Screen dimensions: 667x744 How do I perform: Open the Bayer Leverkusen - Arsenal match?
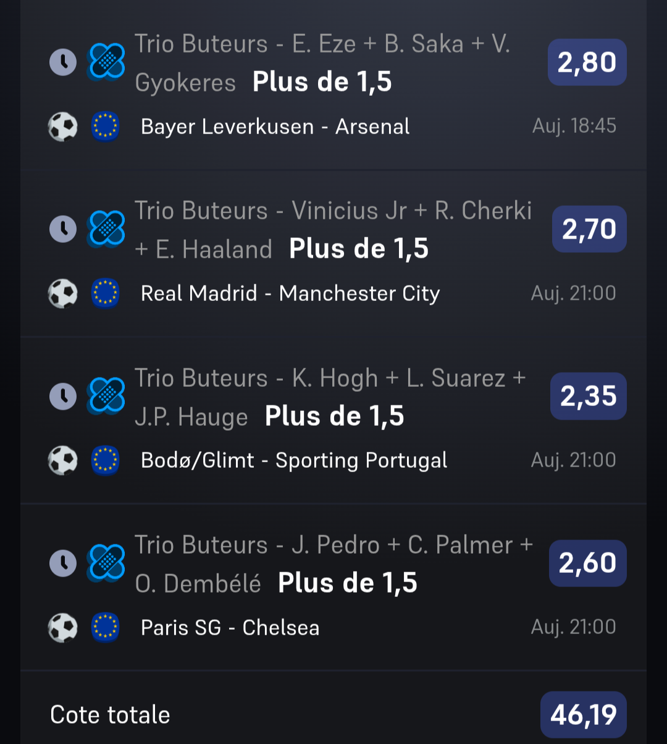275,127
